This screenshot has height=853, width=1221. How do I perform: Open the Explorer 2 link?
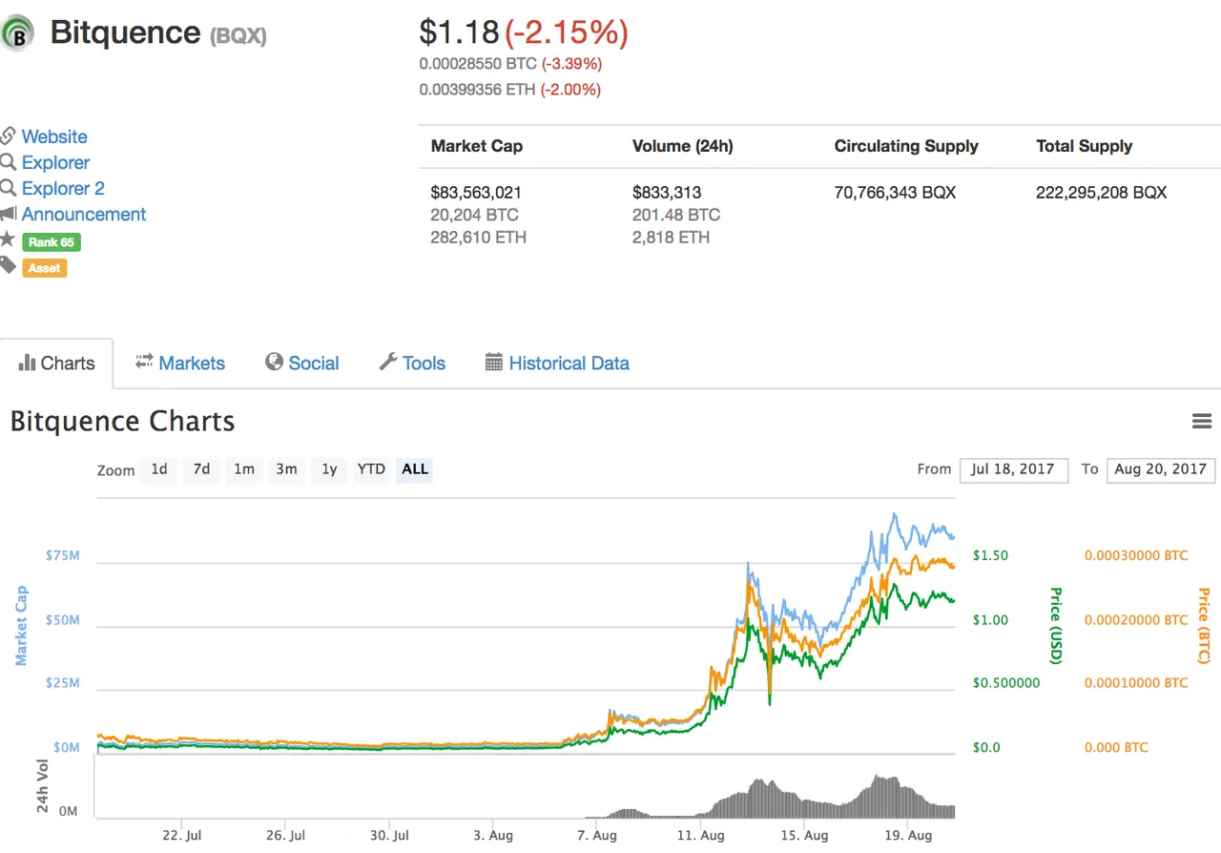click(63, 188)
